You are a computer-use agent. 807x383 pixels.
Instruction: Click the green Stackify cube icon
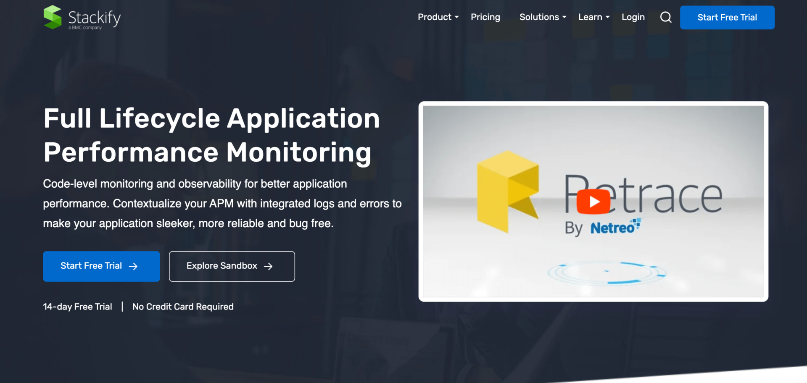pyautogui.click(x=52, y=17)
